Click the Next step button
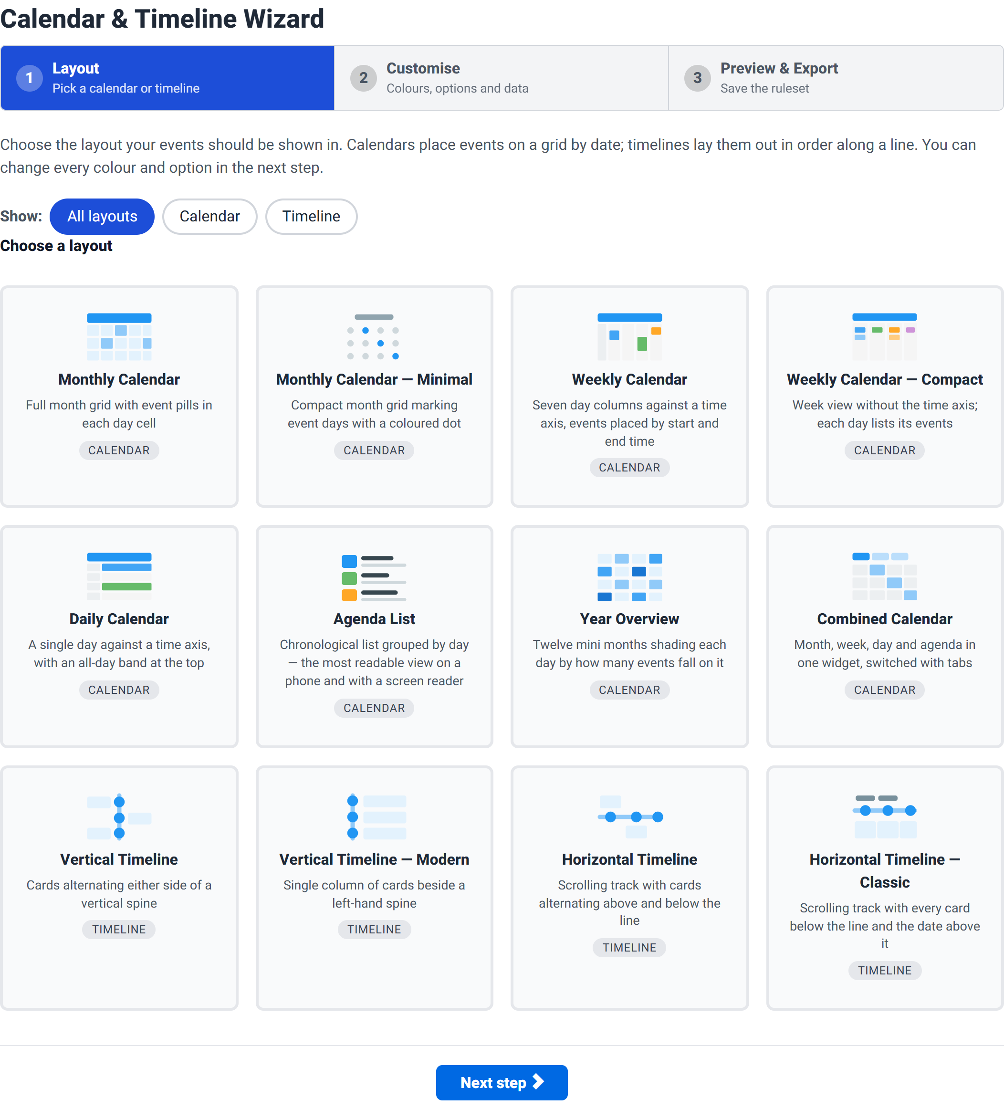The height and width of the screenshot is (1109, 1004). click(502, 1082)
